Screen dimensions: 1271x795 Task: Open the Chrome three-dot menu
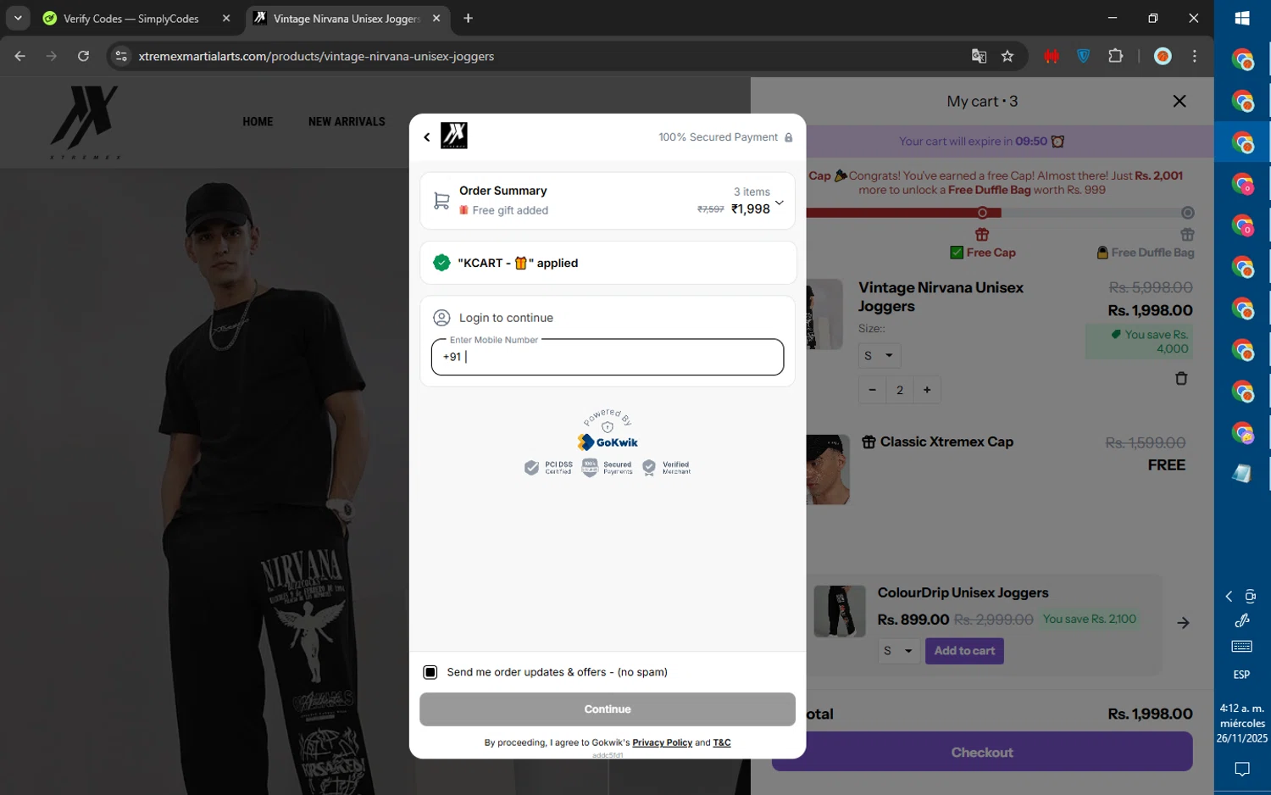(x=1195, y=56)
